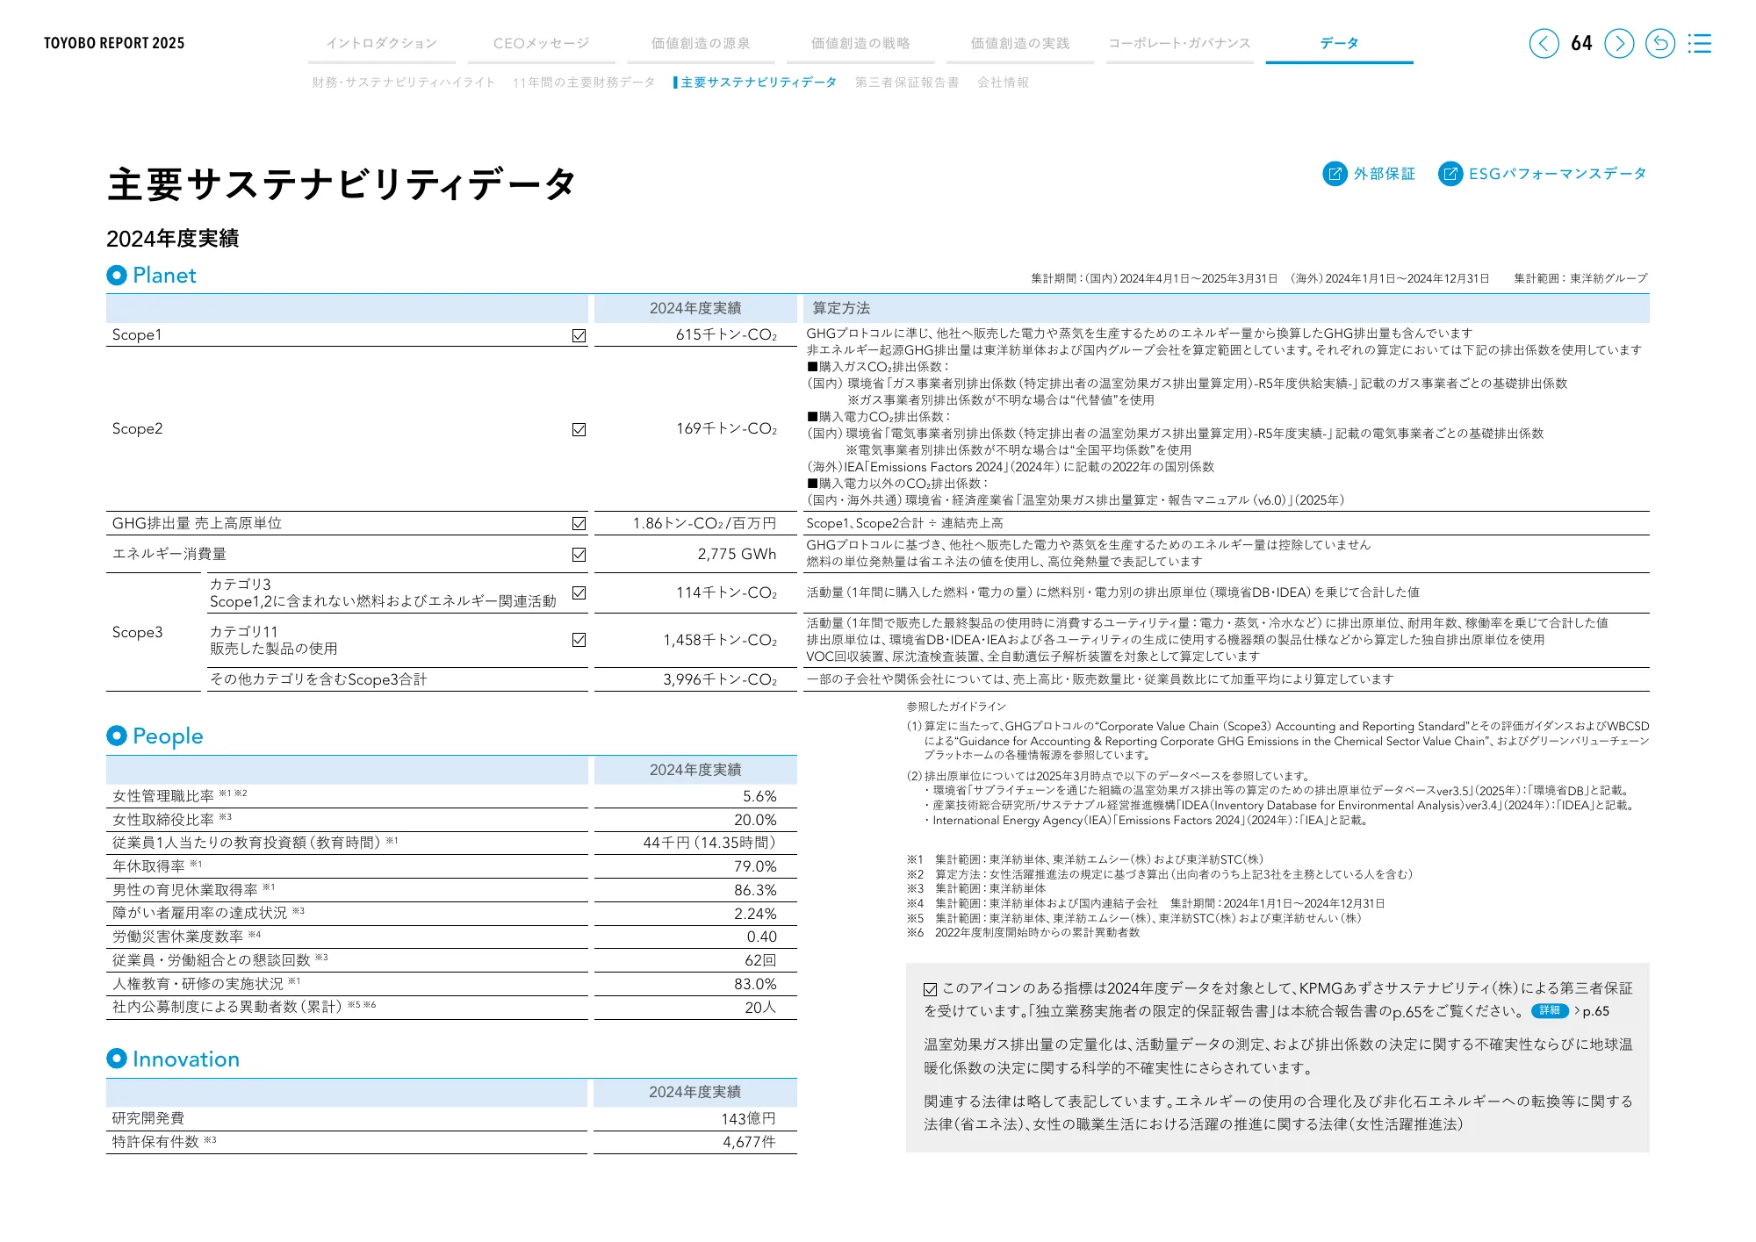Toggle the Scope1 assurance checkbox

click(x=578, y=334)
